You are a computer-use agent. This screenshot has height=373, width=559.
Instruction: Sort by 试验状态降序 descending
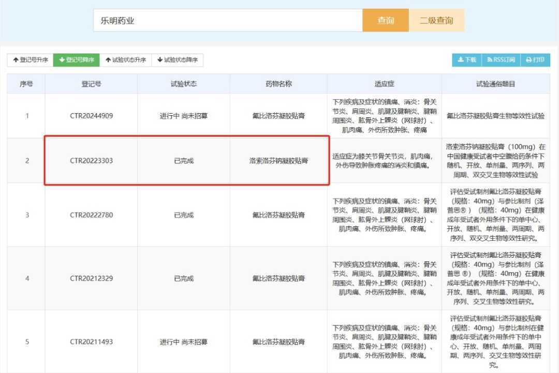pyautogui.click(x=177, y=60)
